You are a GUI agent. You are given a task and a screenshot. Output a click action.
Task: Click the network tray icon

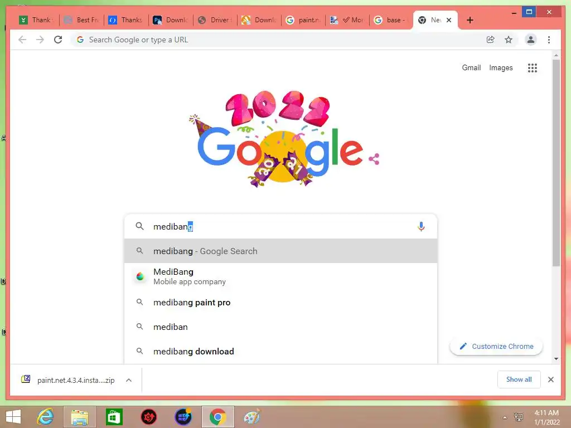(x=518, y=417)
